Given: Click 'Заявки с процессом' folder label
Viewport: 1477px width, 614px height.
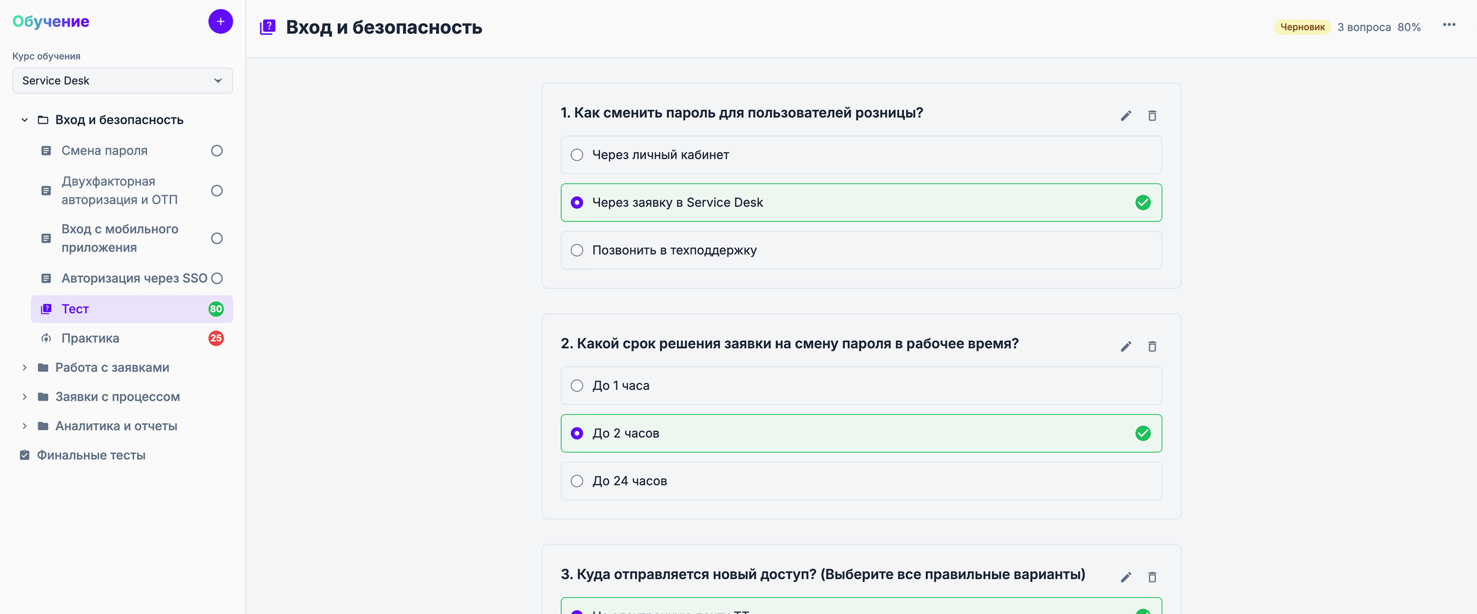Looking at the screenshot, I should 118,397.
